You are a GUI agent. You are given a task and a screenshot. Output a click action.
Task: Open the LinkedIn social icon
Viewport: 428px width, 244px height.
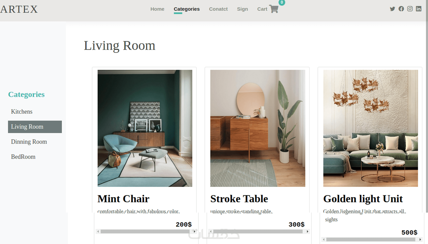[x=418, y=9]
